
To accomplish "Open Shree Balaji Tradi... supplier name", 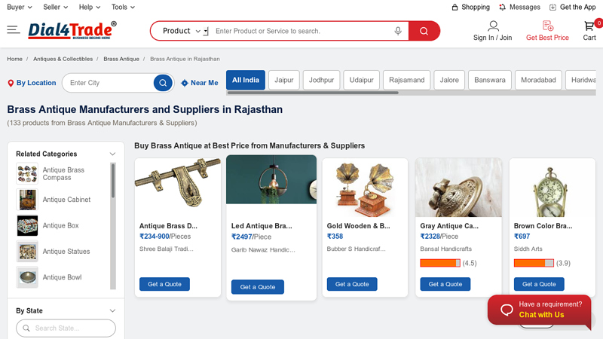I will pos(167,249).
